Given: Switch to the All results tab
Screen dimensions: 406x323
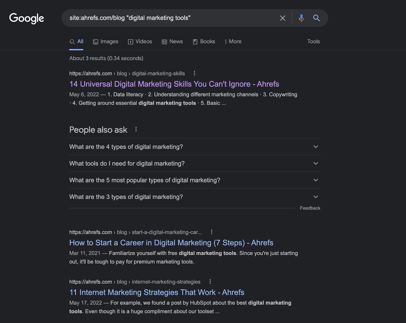Looking at the screenshot, I should 76,41.
